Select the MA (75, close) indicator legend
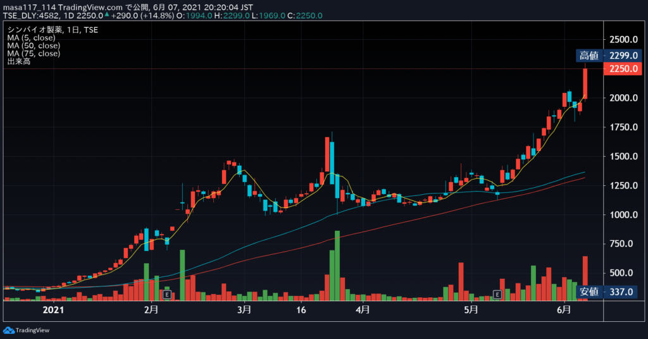 tap(34, 53)
